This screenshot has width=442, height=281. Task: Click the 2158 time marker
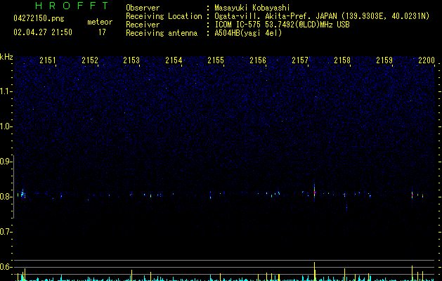coord(342,60)
